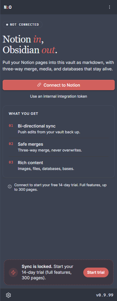Viewport: 117px width, 301px height.
Task: Click the NOT CONNECTED status dot
Action: tap(7, 25)
